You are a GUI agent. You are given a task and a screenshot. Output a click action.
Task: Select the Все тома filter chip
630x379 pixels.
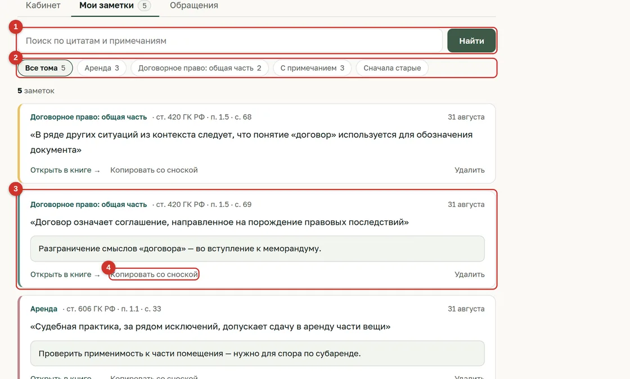click(45, 68)
